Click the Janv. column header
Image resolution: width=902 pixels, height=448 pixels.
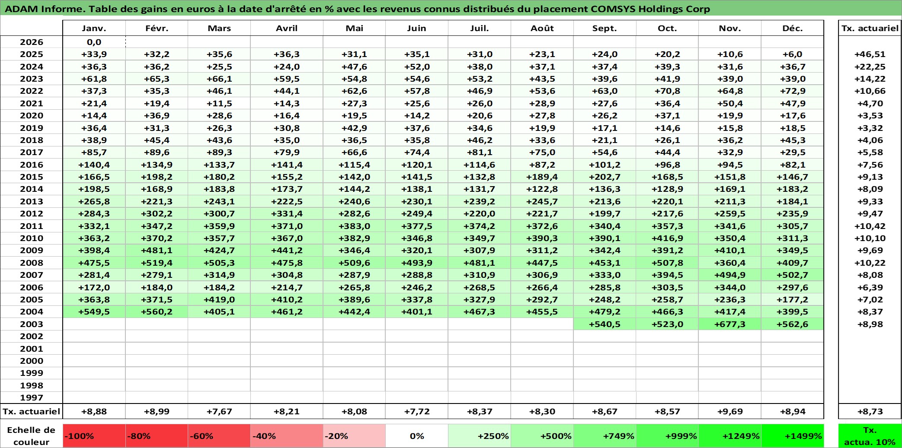pos(94,28)
